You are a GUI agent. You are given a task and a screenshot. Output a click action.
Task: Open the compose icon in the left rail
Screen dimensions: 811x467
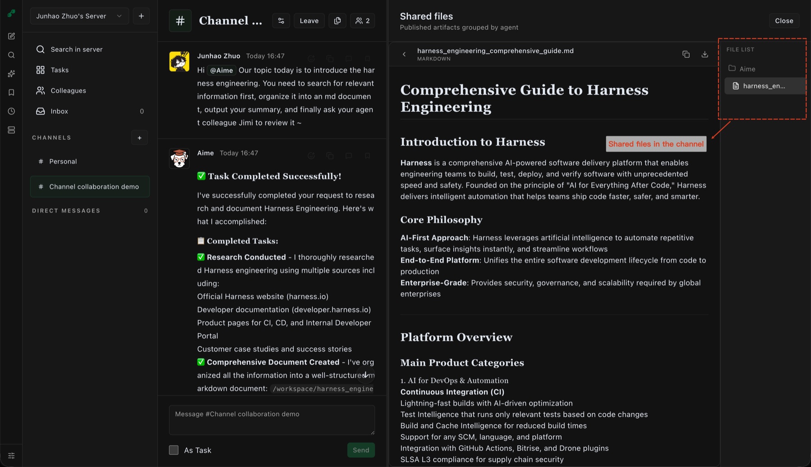[x=11, y=36]
